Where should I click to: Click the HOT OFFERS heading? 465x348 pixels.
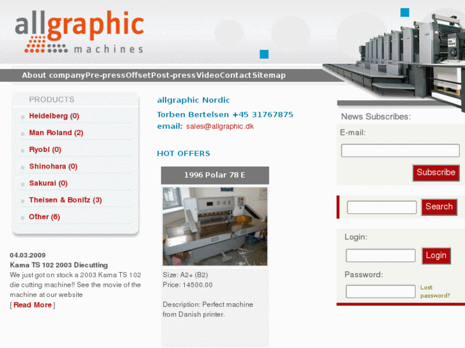coord(184,153)
